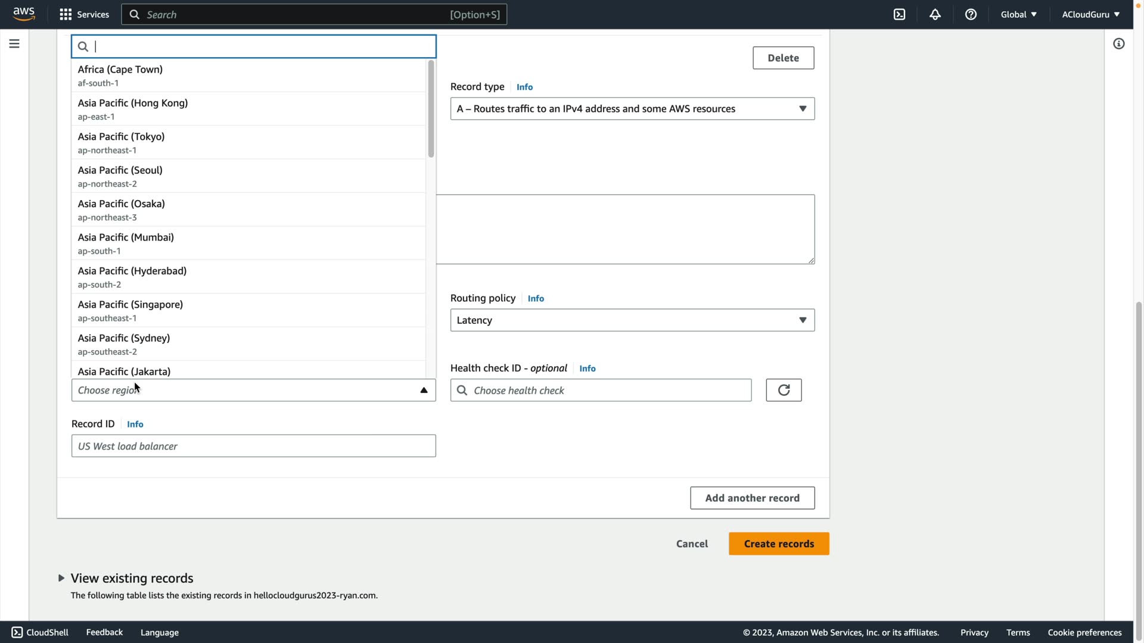Click the region list scrollbar
The image size is (1144, 643).
click(431, 109)
